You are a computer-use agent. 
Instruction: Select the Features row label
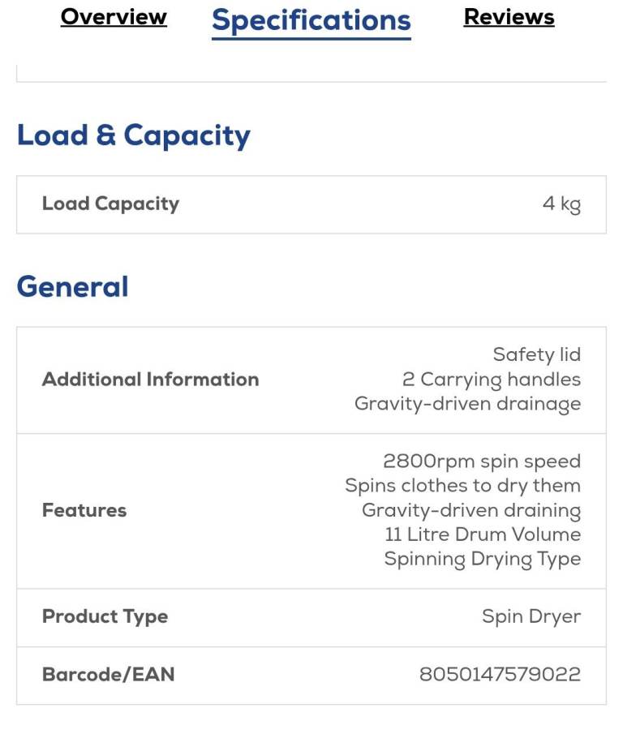84,510
